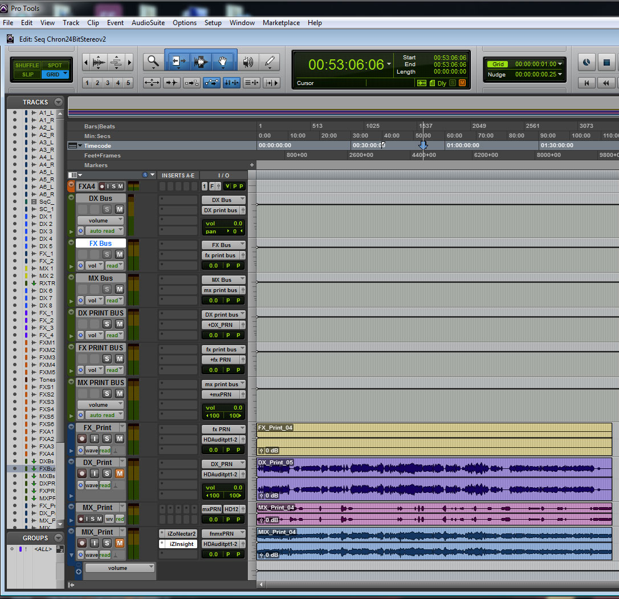Image resolution: width=619 pixels, height=599 pixels.
Task: Select the DX_Print_05 audio clip
Action: (x=434, y=479)
